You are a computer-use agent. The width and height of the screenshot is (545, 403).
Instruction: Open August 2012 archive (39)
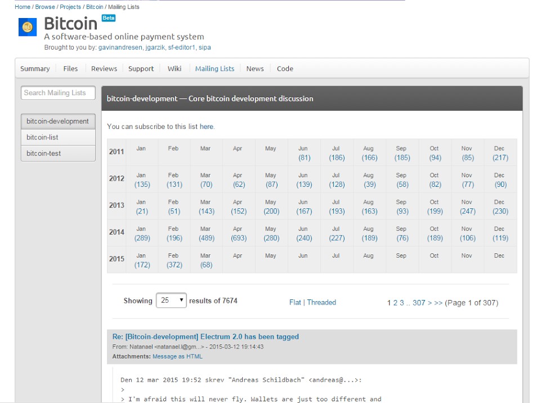click(x=369, y=184)
